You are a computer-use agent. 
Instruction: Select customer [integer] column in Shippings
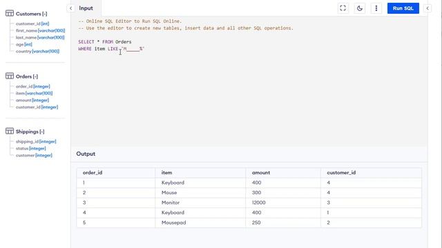34,155
